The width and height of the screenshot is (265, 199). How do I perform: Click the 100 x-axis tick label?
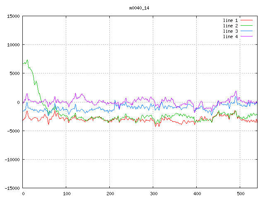[x=66, y=194]
